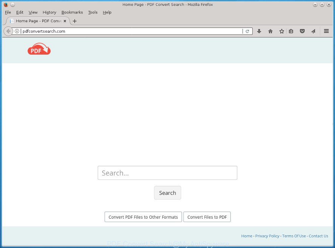Open the File menu
Image resolution: width=335 pixels, height=248 pixels.
coord(8,12)
